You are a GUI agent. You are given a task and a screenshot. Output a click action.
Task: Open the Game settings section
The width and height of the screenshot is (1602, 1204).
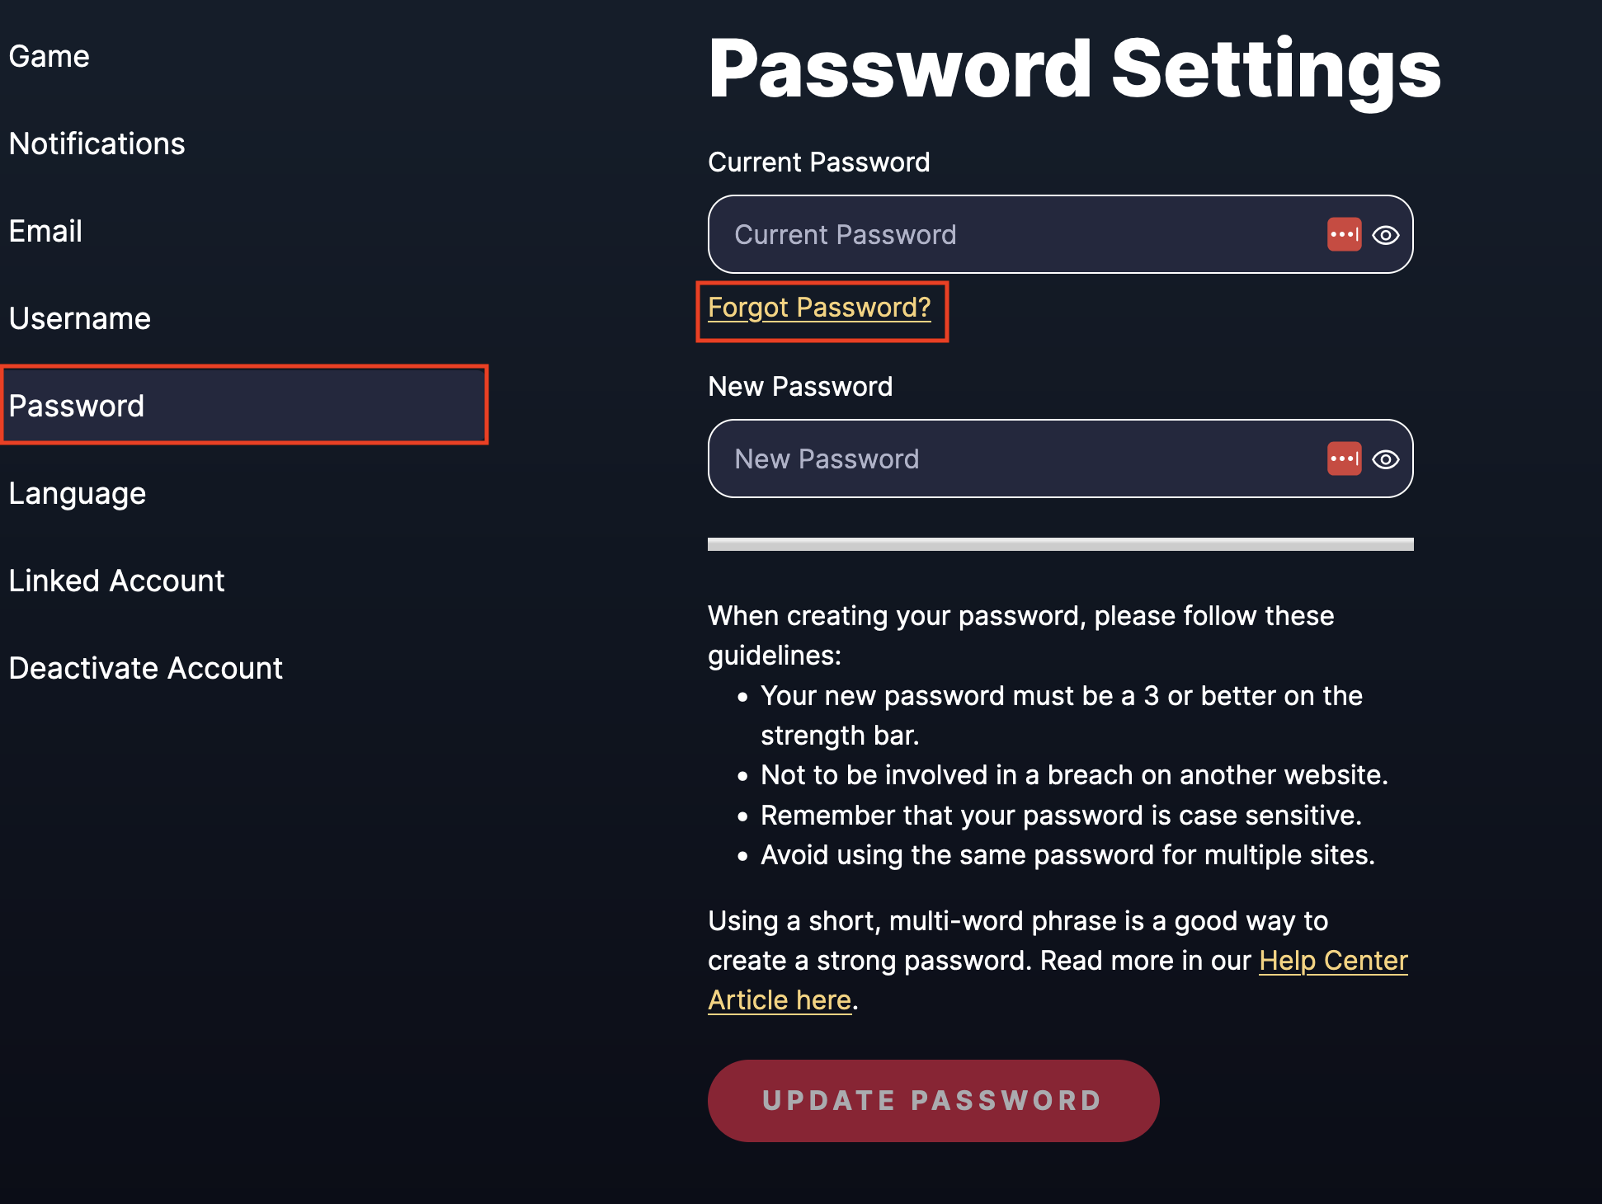49,56
